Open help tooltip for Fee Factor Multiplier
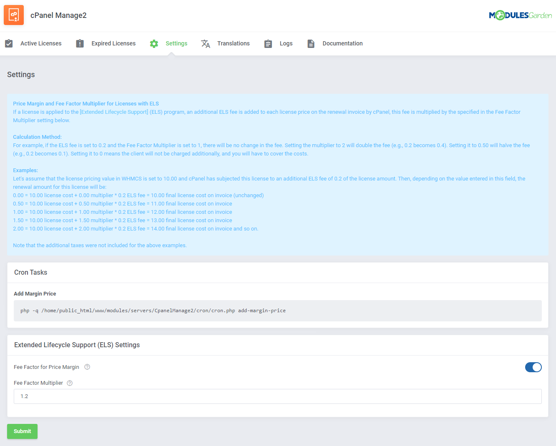Screen dimensions: 556x446 point(70,383)
